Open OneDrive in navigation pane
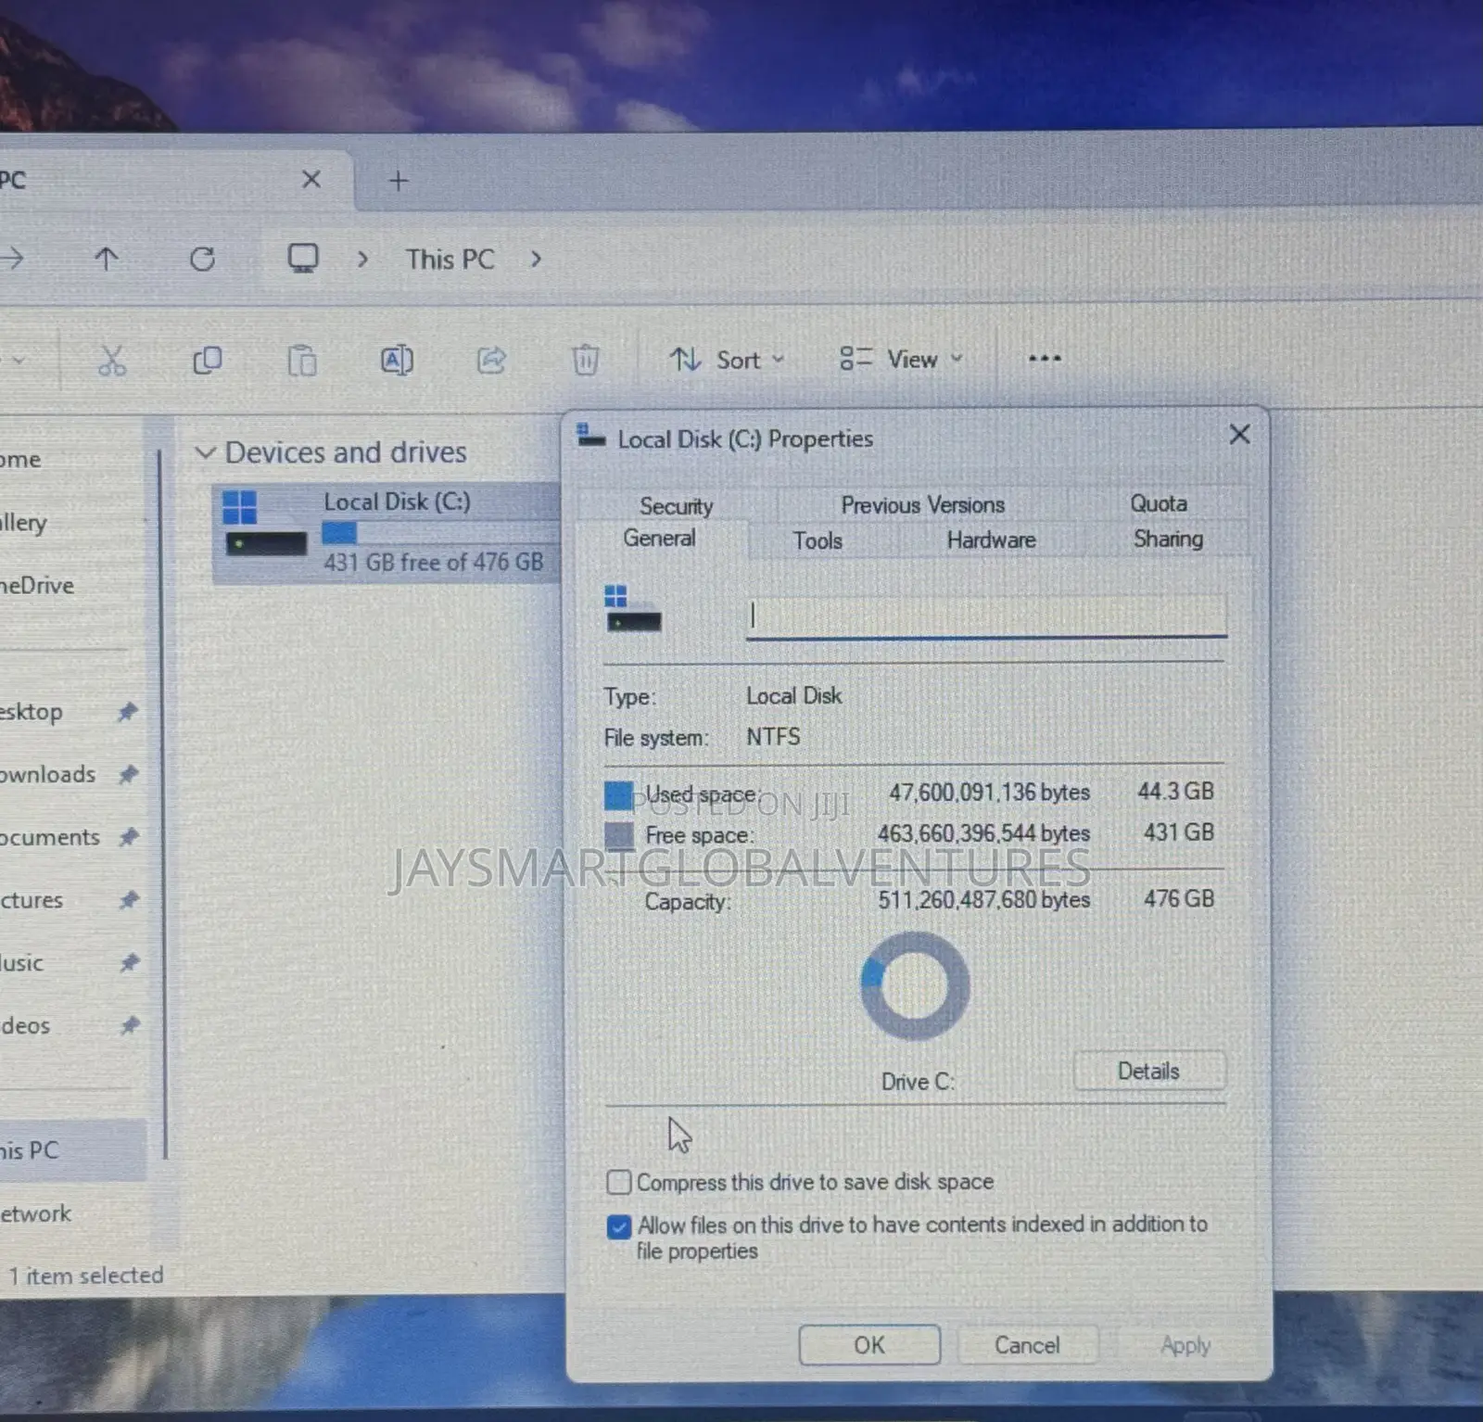The height and width of the screenshot is (1422, 1483). [x=37, y=585]
